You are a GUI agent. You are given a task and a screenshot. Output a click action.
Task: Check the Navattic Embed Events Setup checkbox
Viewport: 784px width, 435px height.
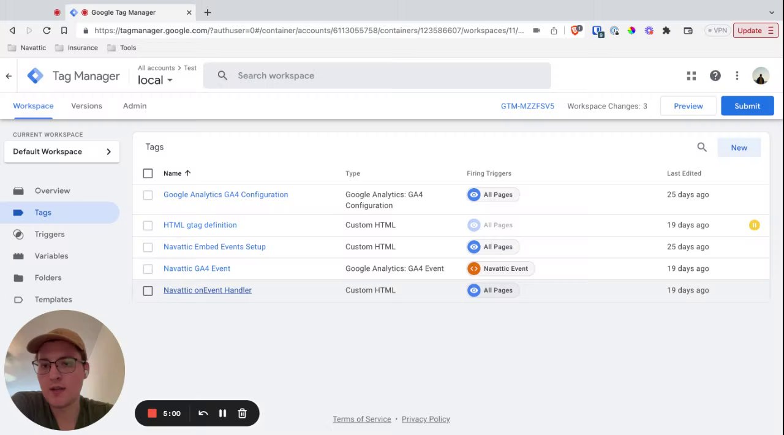148,247
